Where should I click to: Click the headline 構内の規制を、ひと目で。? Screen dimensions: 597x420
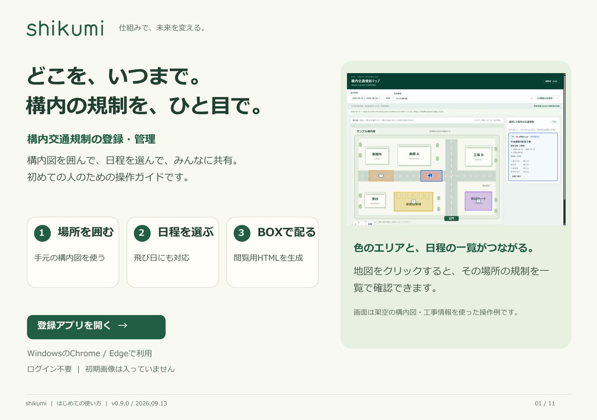[144, 105]
